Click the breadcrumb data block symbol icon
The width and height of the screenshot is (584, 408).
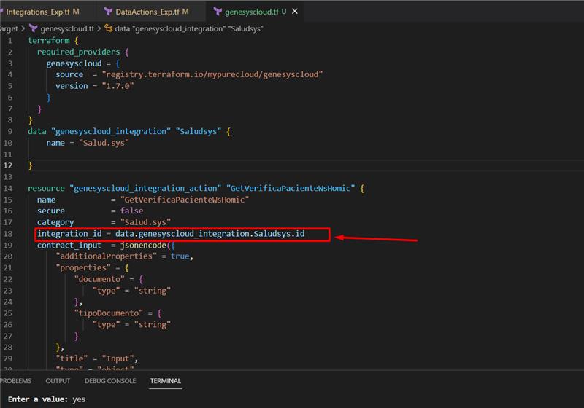coord(108,28)
